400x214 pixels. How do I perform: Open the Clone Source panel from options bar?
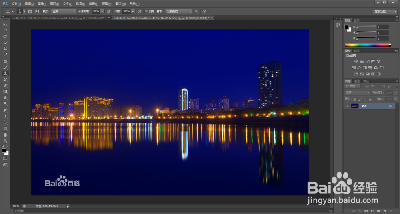point(37,12)
